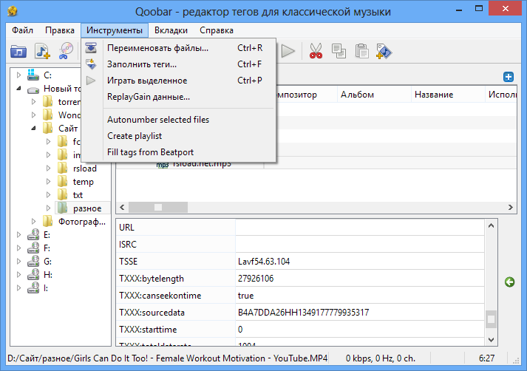The height and width of the screenshot is (371, 527).
Task: Click the play selected icon in menu
Action: pos(91,81)
